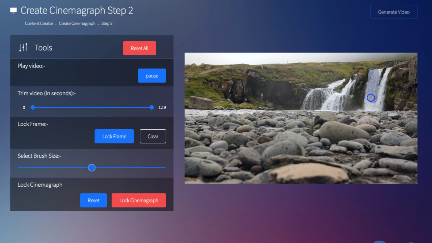Pause the video playback
432x243 pixels.
pyautogui.click(x=152, y=76)
